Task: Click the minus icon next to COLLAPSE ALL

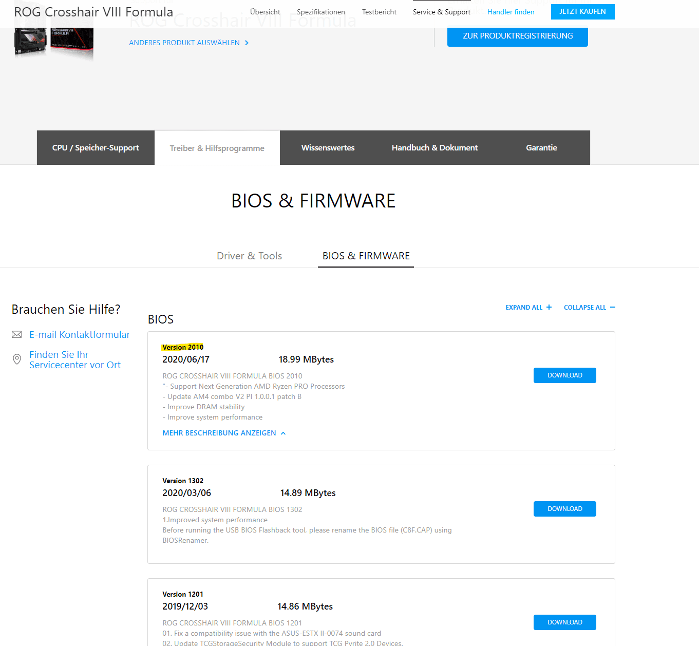Action: coord(613,307)
